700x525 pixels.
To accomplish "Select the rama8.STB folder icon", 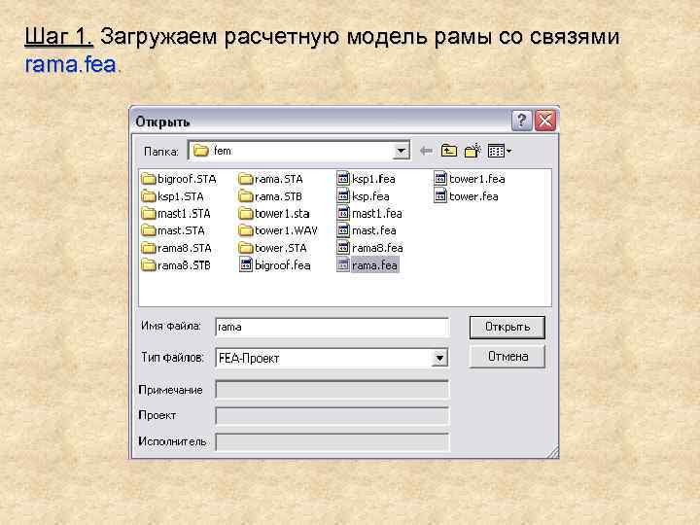I will 148,265.
